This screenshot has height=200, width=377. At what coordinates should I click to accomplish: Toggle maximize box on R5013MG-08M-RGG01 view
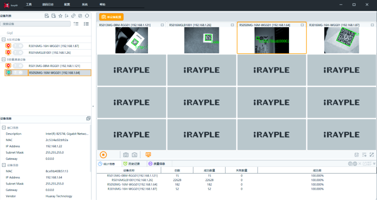[162, 25]
